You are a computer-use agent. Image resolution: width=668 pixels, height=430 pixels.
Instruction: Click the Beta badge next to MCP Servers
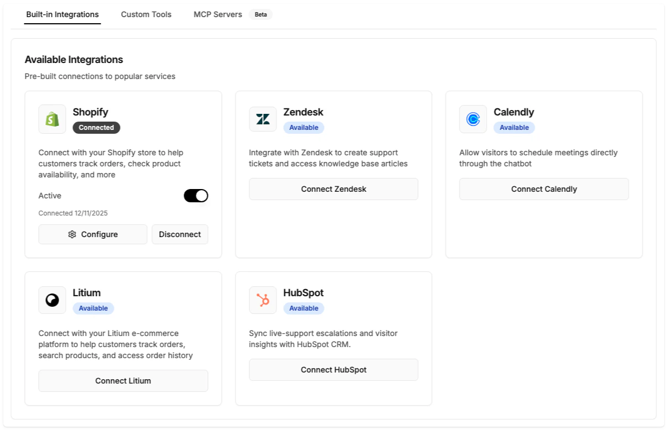(x=260, y=14)
